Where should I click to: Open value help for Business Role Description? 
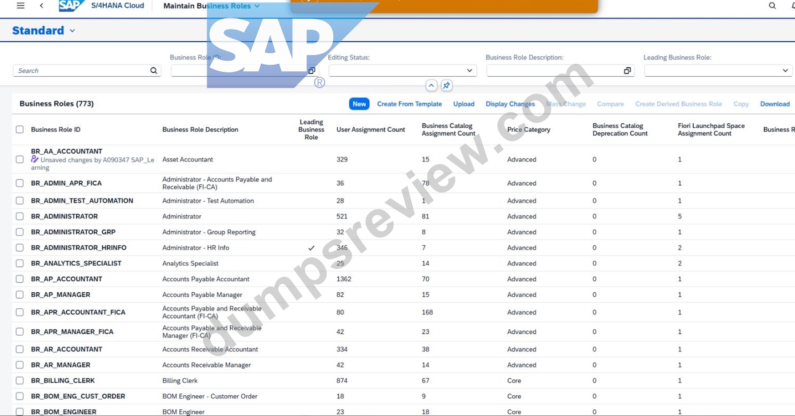pos(627,71)
